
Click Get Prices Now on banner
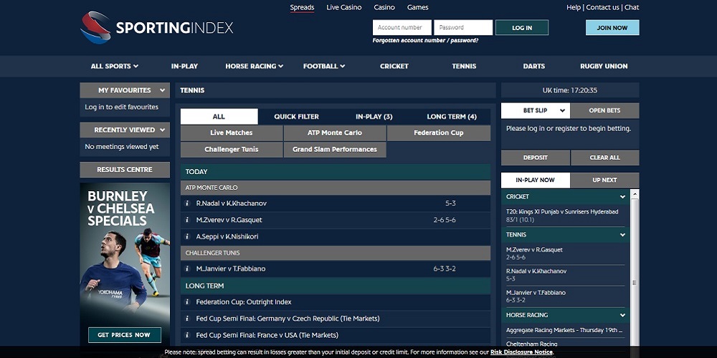click(x=124, y=334)
